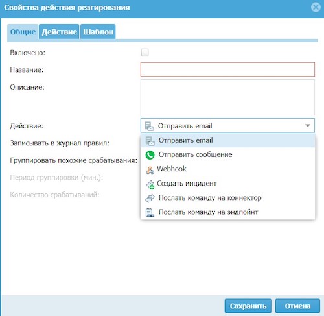Enable the Включено checkbox
324x316 pixels.
click(145, 53)
